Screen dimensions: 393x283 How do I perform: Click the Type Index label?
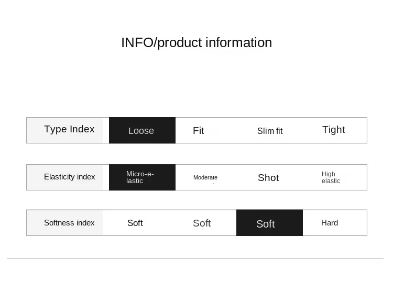click(69, 129)
